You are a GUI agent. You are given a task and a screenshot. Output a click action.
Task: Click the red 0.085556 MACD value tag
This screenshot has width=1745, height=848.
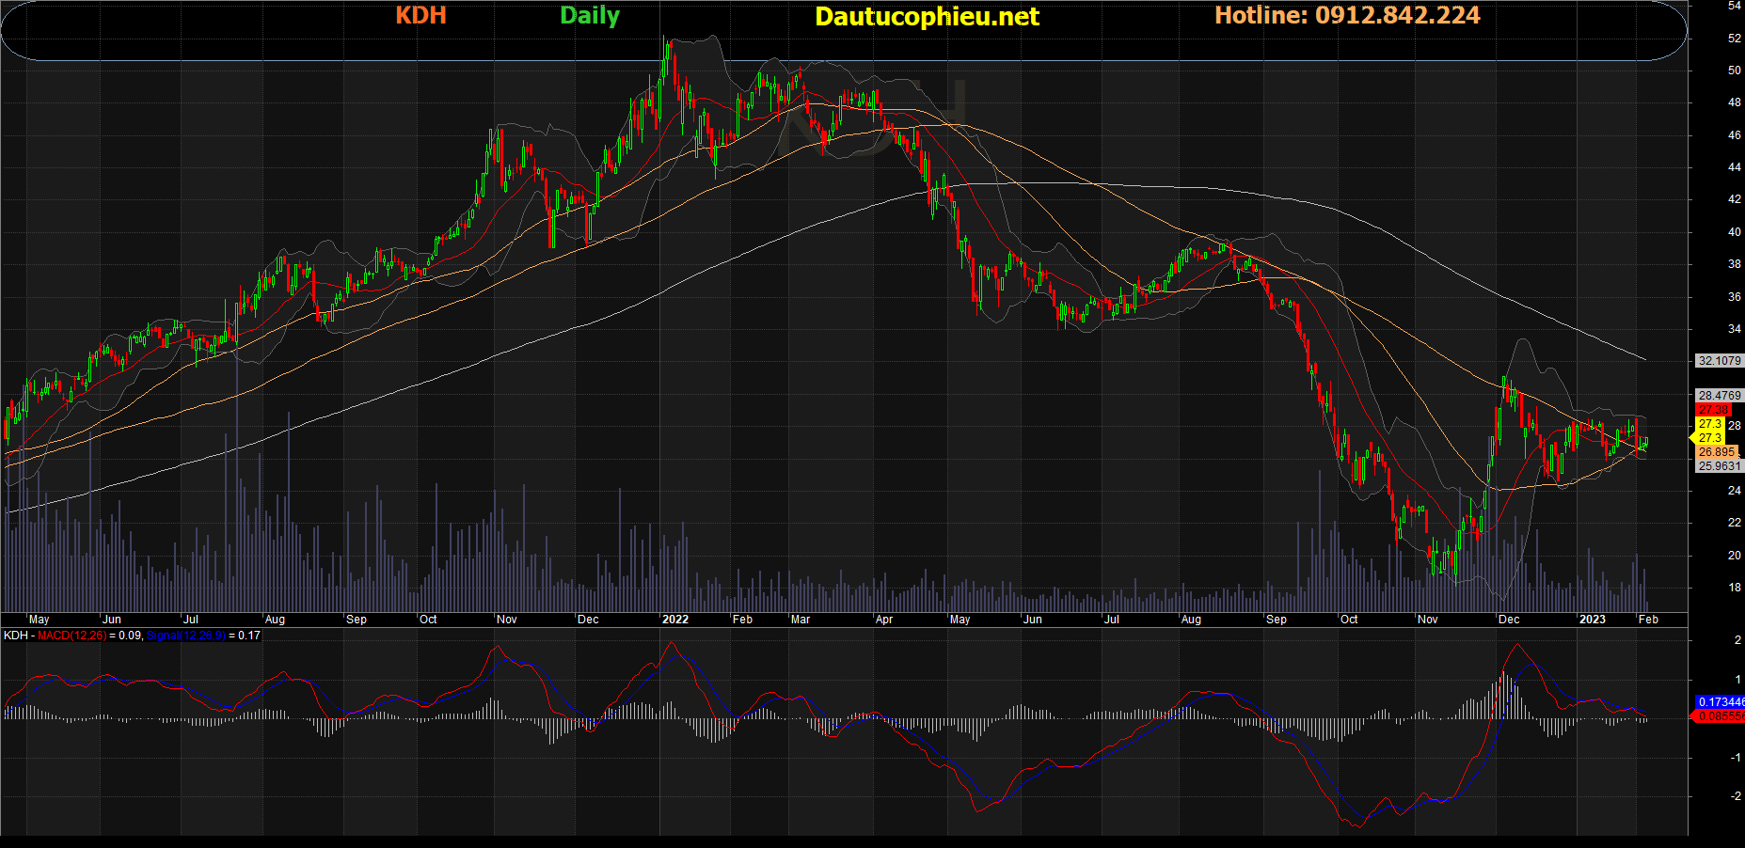[x=1720, y=716]
